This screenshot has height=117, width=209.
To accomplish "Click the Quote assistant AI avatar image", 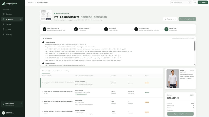I will click(173, 78).
